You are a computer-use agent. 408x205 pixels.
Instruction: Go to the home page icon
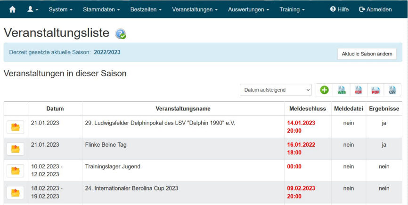(13, 9)
